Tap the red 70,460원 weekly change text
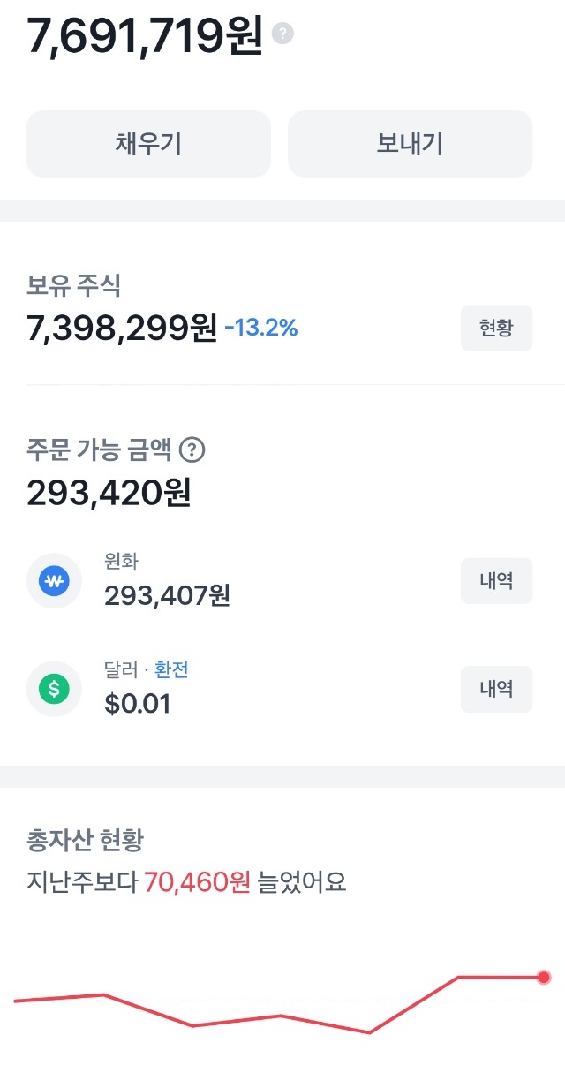The width and height of the screenshot is (565, 1073). click(x=198, y=880)
